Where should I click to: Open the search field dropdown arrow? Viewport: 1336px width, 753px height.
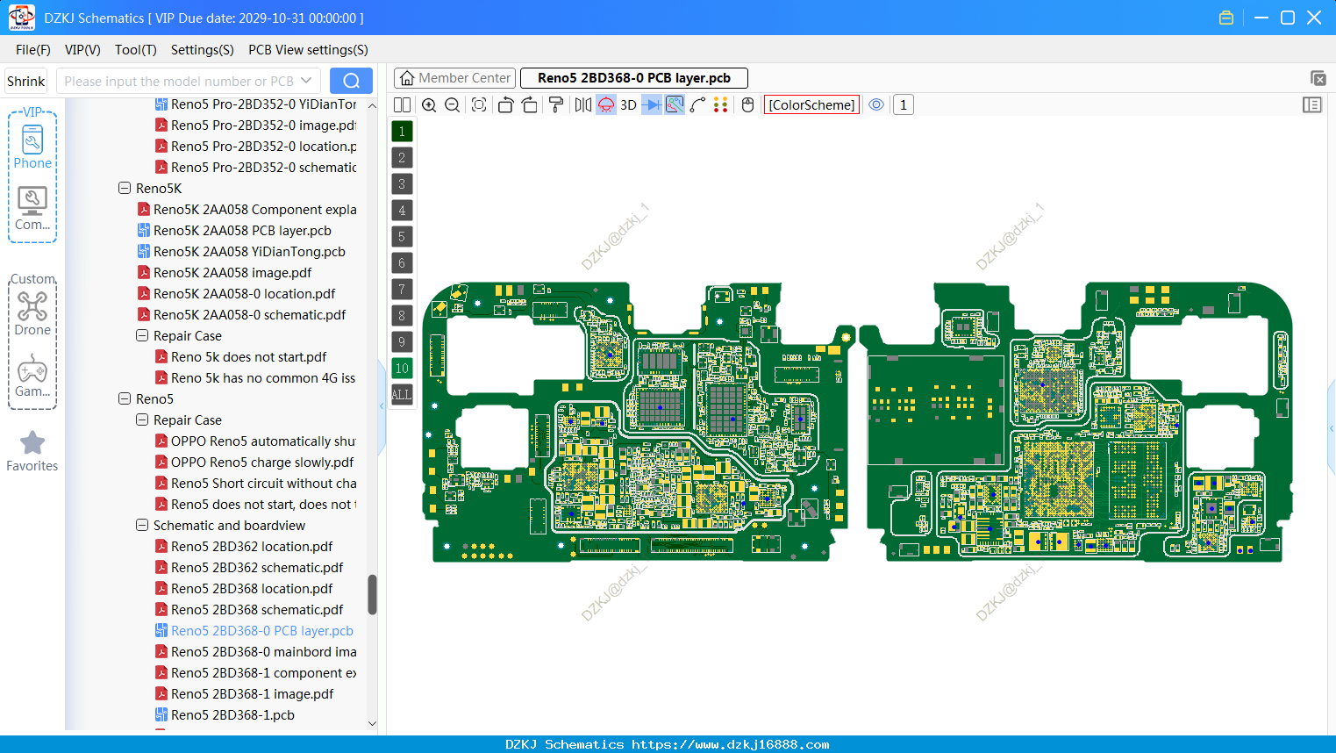pyautogui.click(x=306, y=81)
